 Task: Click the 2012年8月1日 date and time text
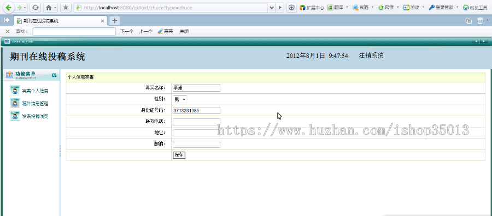[x=317, y=56]
